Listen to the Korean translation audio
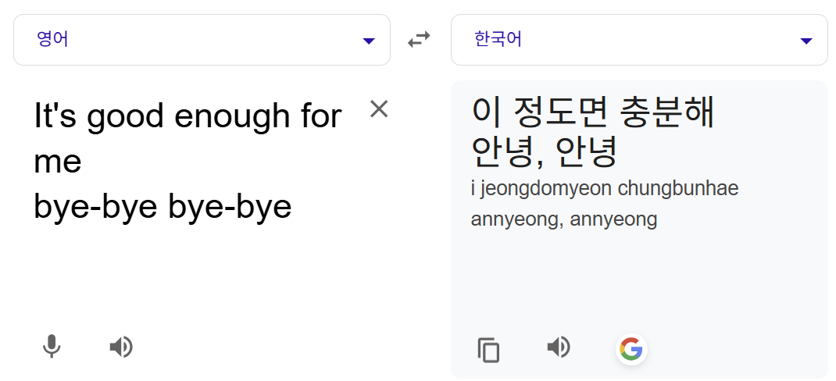 559,347
